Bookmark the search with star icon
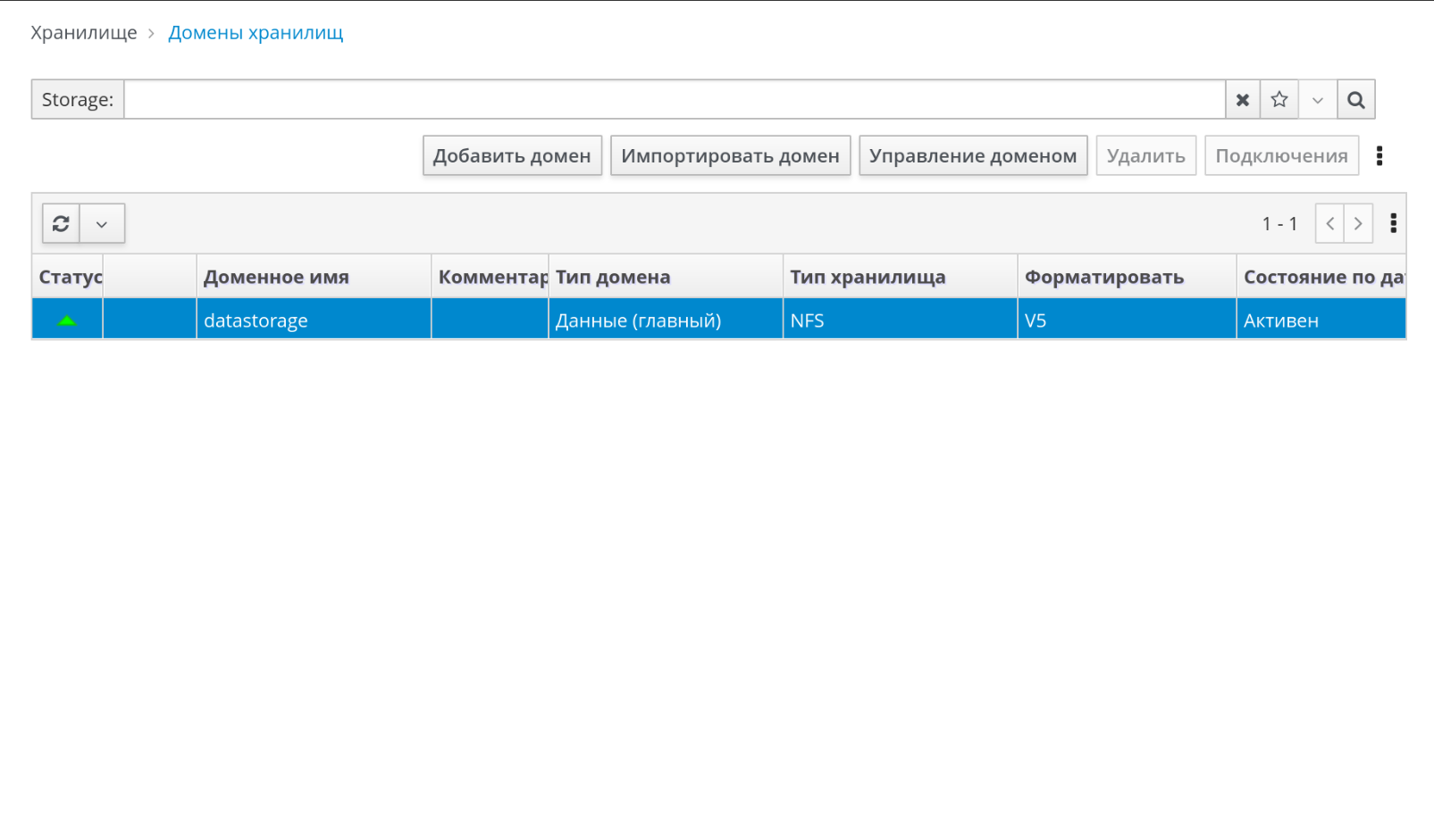The width and height of the screenshot is (1434, 831). pyautogui.click(x=1279, y=100)
